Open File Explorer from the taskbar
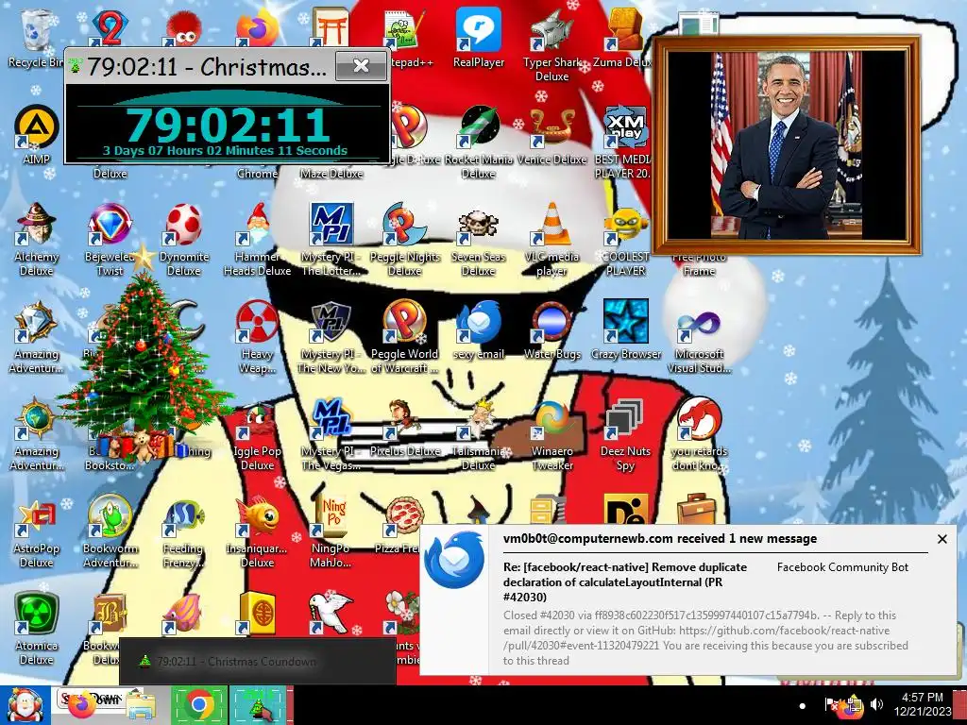The height and width of the screenshot is (725, 967). pyautogui.click(x=141, y=706)
